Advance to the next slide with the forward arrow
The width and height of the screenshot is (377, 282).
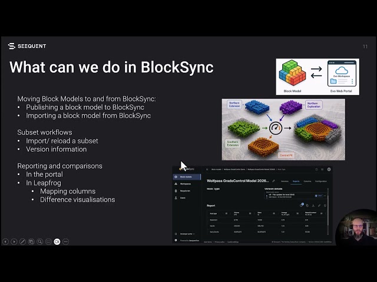click(x=14, y=241)
